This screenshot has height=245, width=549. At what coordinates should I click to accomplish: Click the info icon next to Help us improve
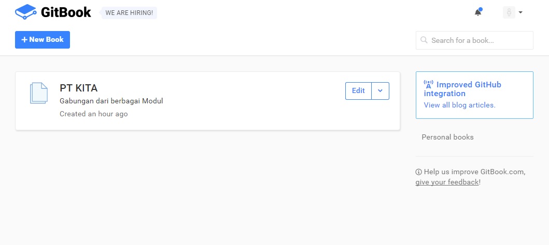pos(418,172)
